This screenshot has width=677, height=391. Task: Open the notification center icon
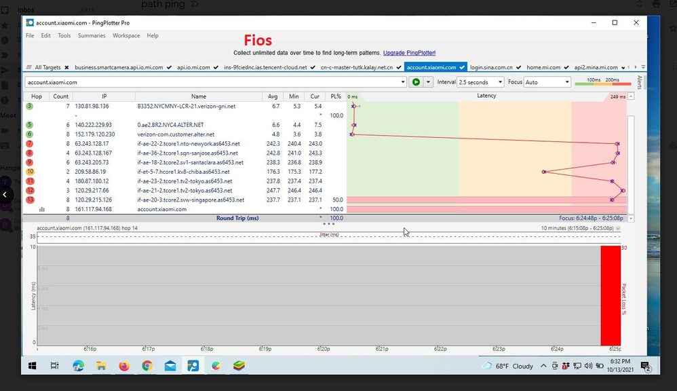click(646, 367)
